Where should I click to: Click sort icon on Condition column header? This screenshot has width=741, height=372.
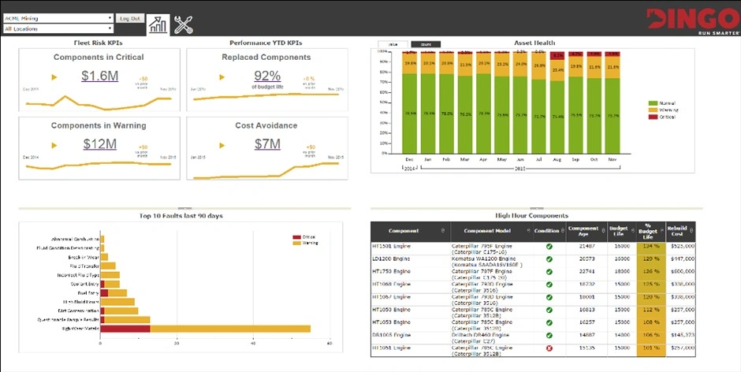click(562, 231)
